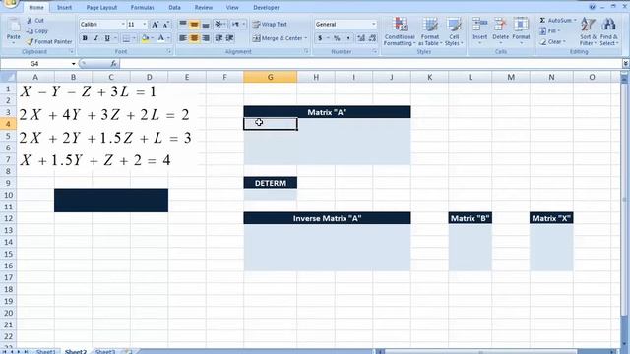
Task: Switch to the Data tab
Action: (174, 7)
